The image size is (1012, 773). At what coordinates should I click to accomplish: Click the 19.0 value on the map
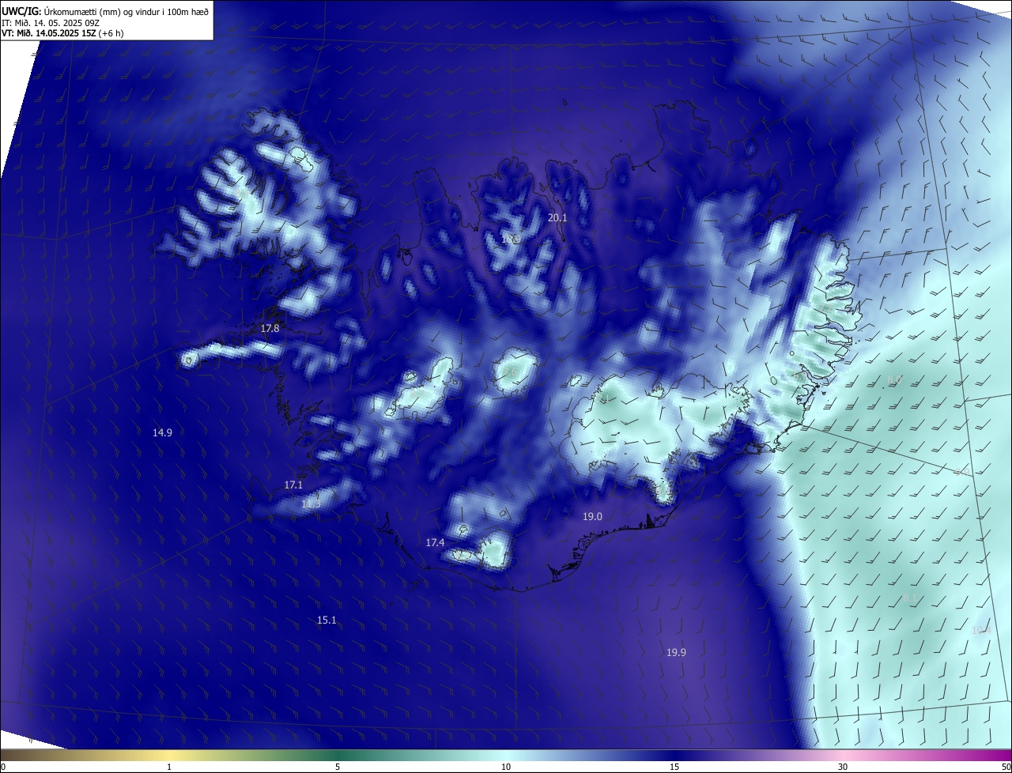click(592, 516)
